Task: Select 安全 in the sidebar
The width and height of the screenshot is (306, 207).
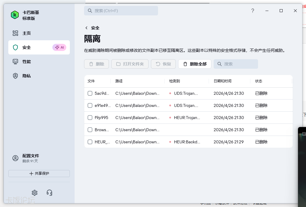Action: 39,47
